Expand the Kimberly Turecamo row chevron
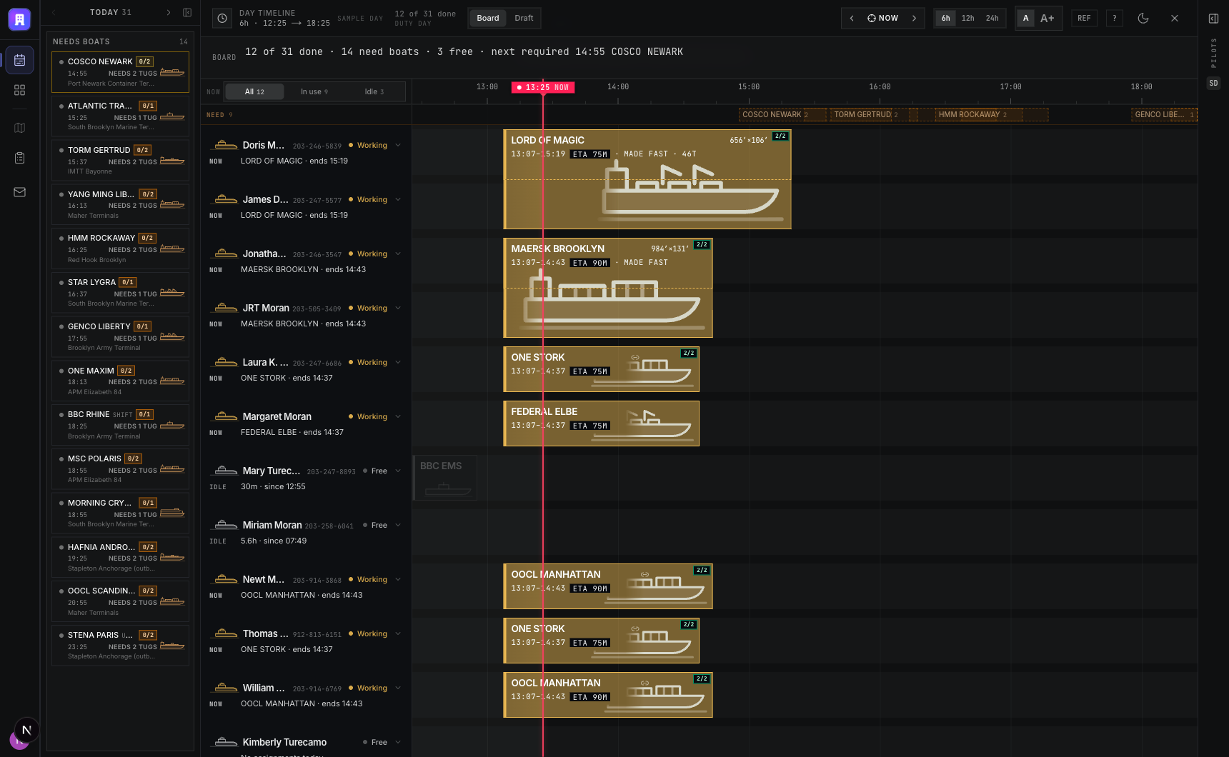This screenshot has width=1229, height=757. coord(398,743)
